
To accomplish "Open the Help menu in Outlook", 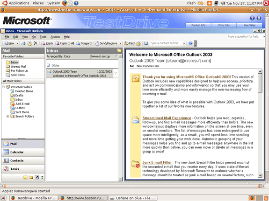I will pos(67,37).
